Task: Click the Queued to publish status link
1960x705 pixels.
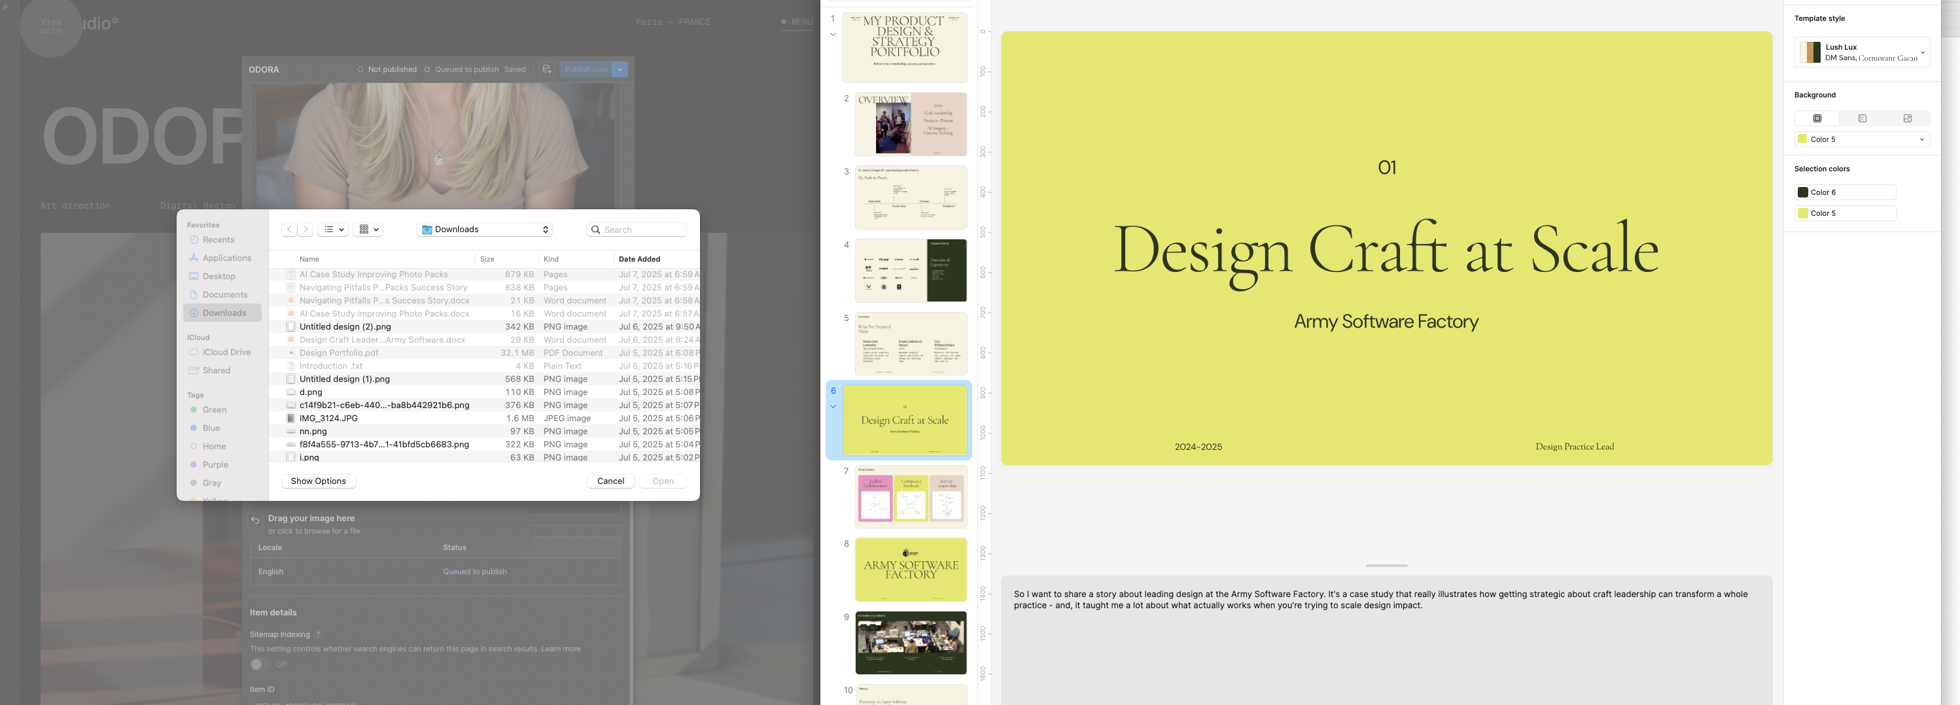Action: (x=474, y=571)
